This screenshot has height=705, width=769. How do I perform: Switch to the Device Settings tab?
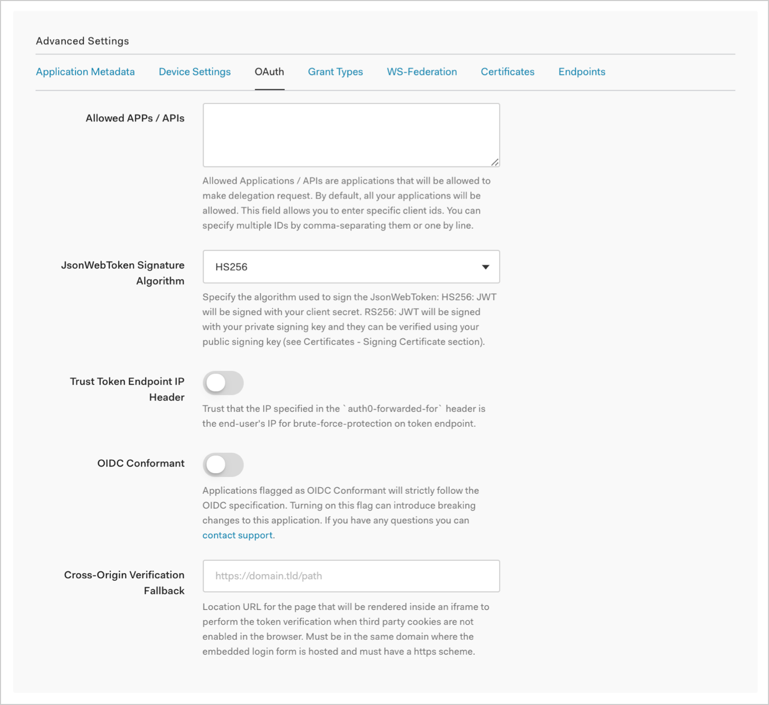click(x=194, y=72)
